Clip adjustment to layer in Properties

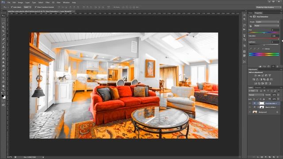(260, 66)
